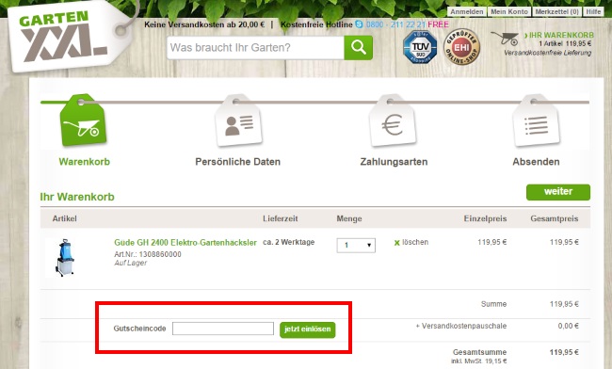This screenshot has width=612, height=369.
Task: Click the Gesamtsumme label
Action: [x=479, y=352]
